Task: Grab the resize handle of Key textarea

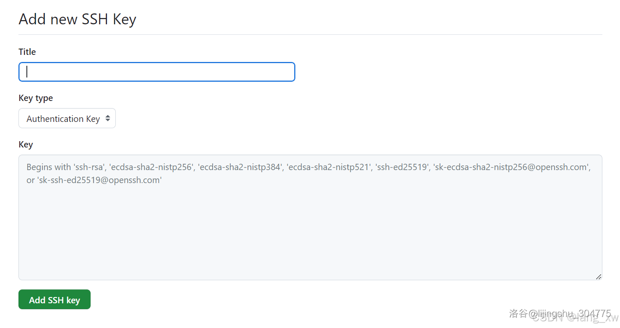Action: (599, 276)
